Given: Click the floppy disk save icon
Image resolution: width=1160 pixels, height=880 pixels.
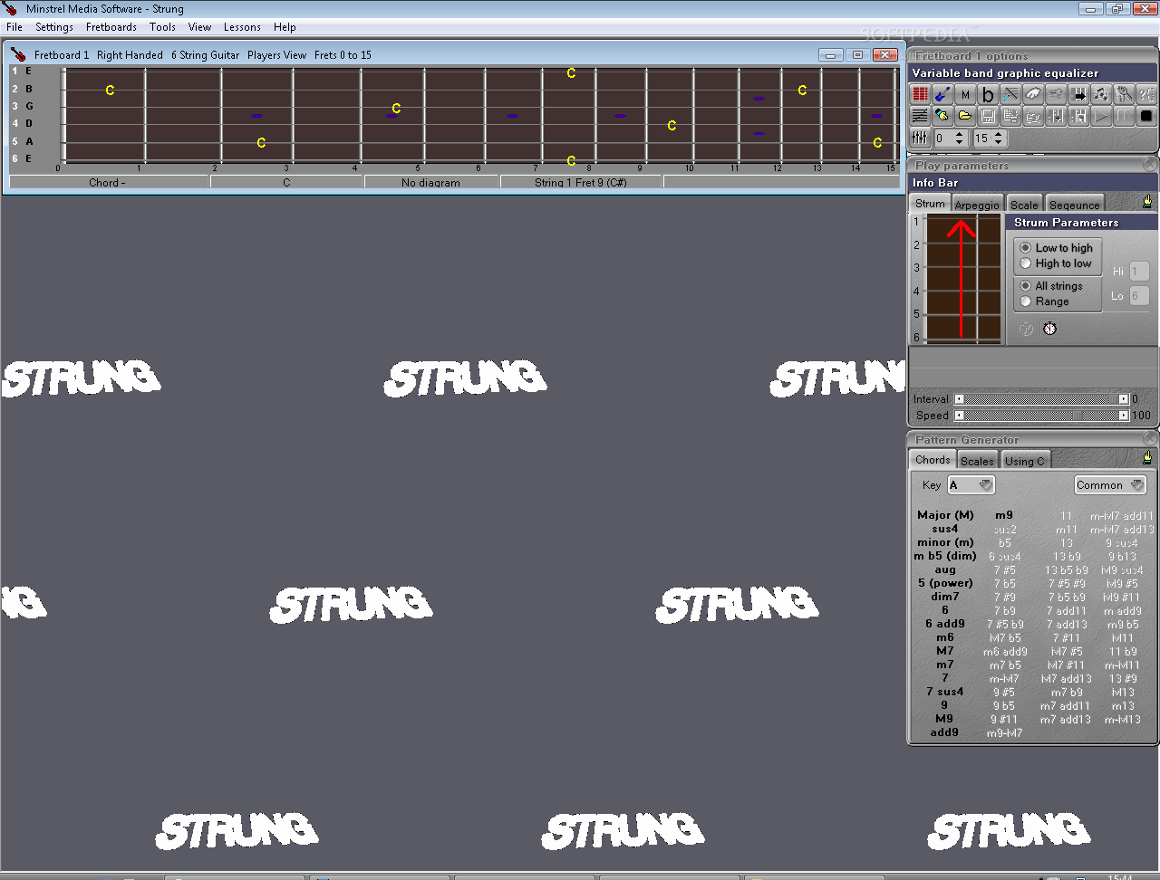Looking at the screenshot, I should pyautogui.click(x=988, y=116).
